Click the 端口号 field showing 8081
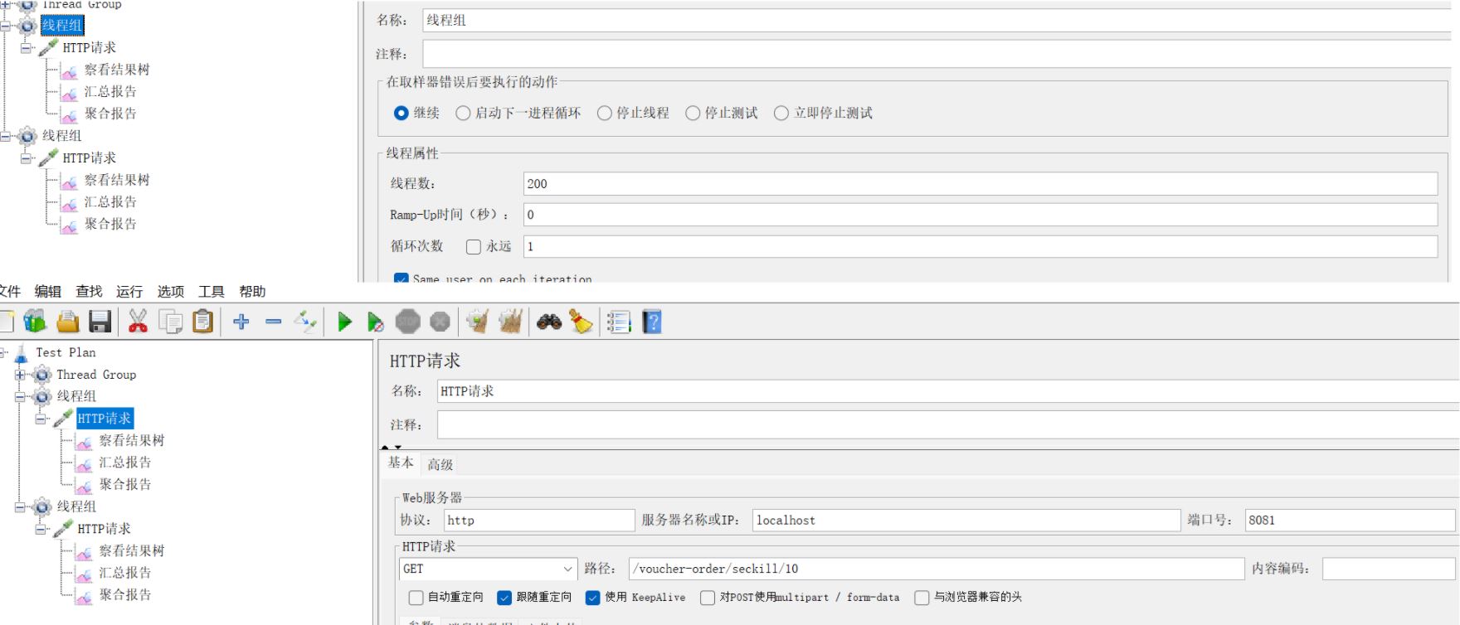 1350,521
